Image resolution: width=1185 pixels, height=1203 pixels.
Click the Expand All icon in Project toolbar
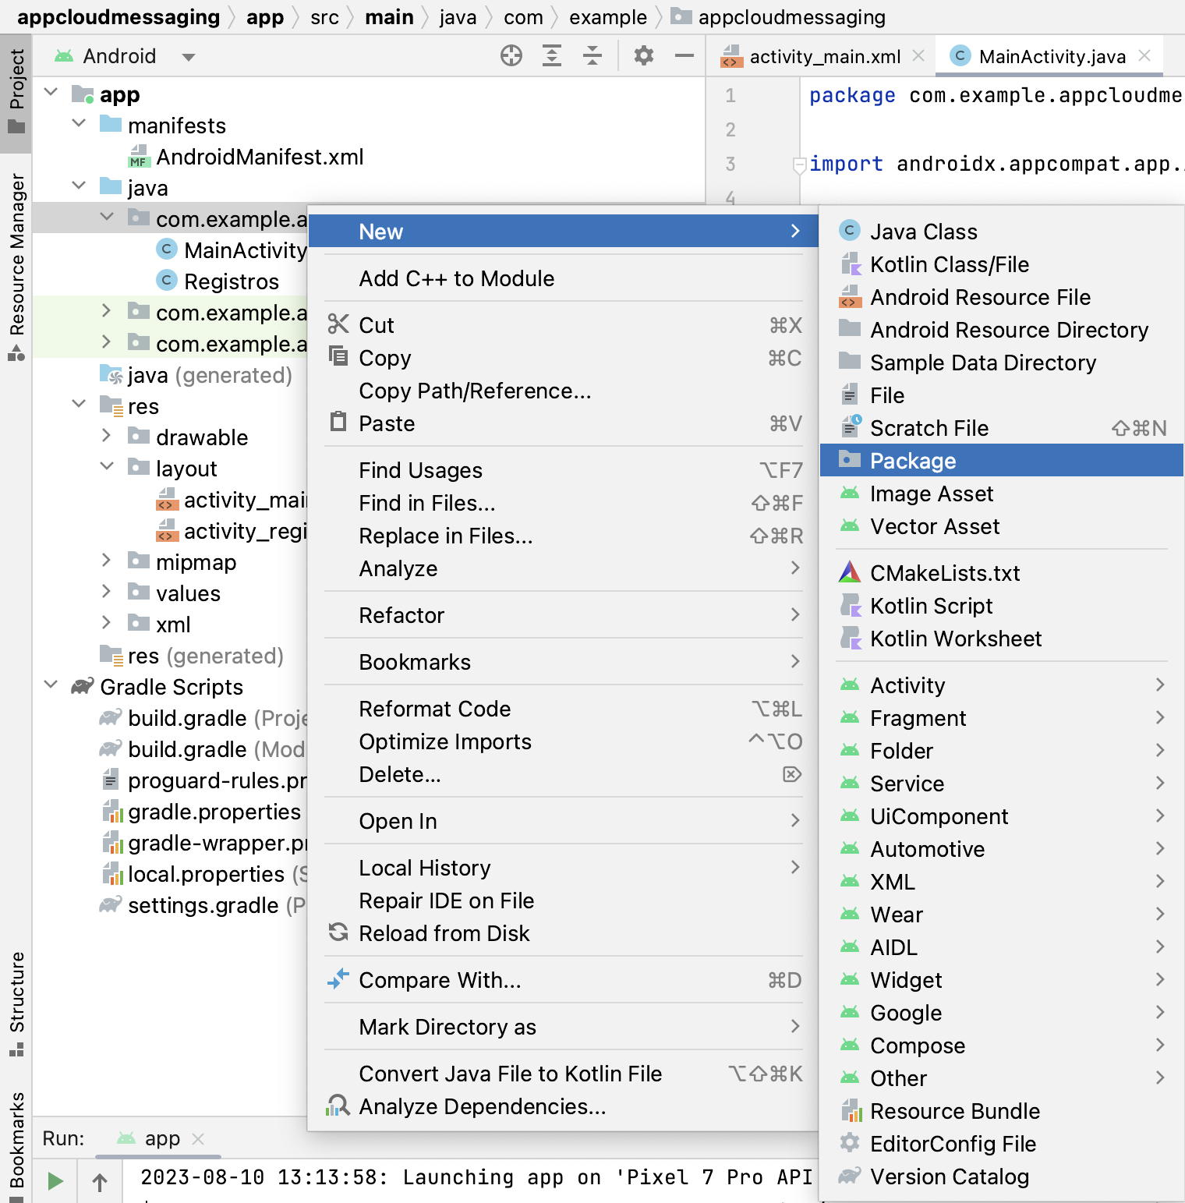tap(552, 55)
